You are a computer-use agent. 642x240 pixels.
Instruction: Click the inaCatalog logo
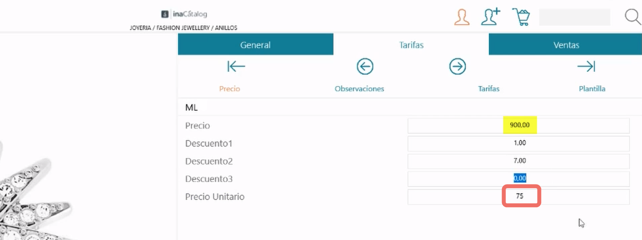click(184, 14)
